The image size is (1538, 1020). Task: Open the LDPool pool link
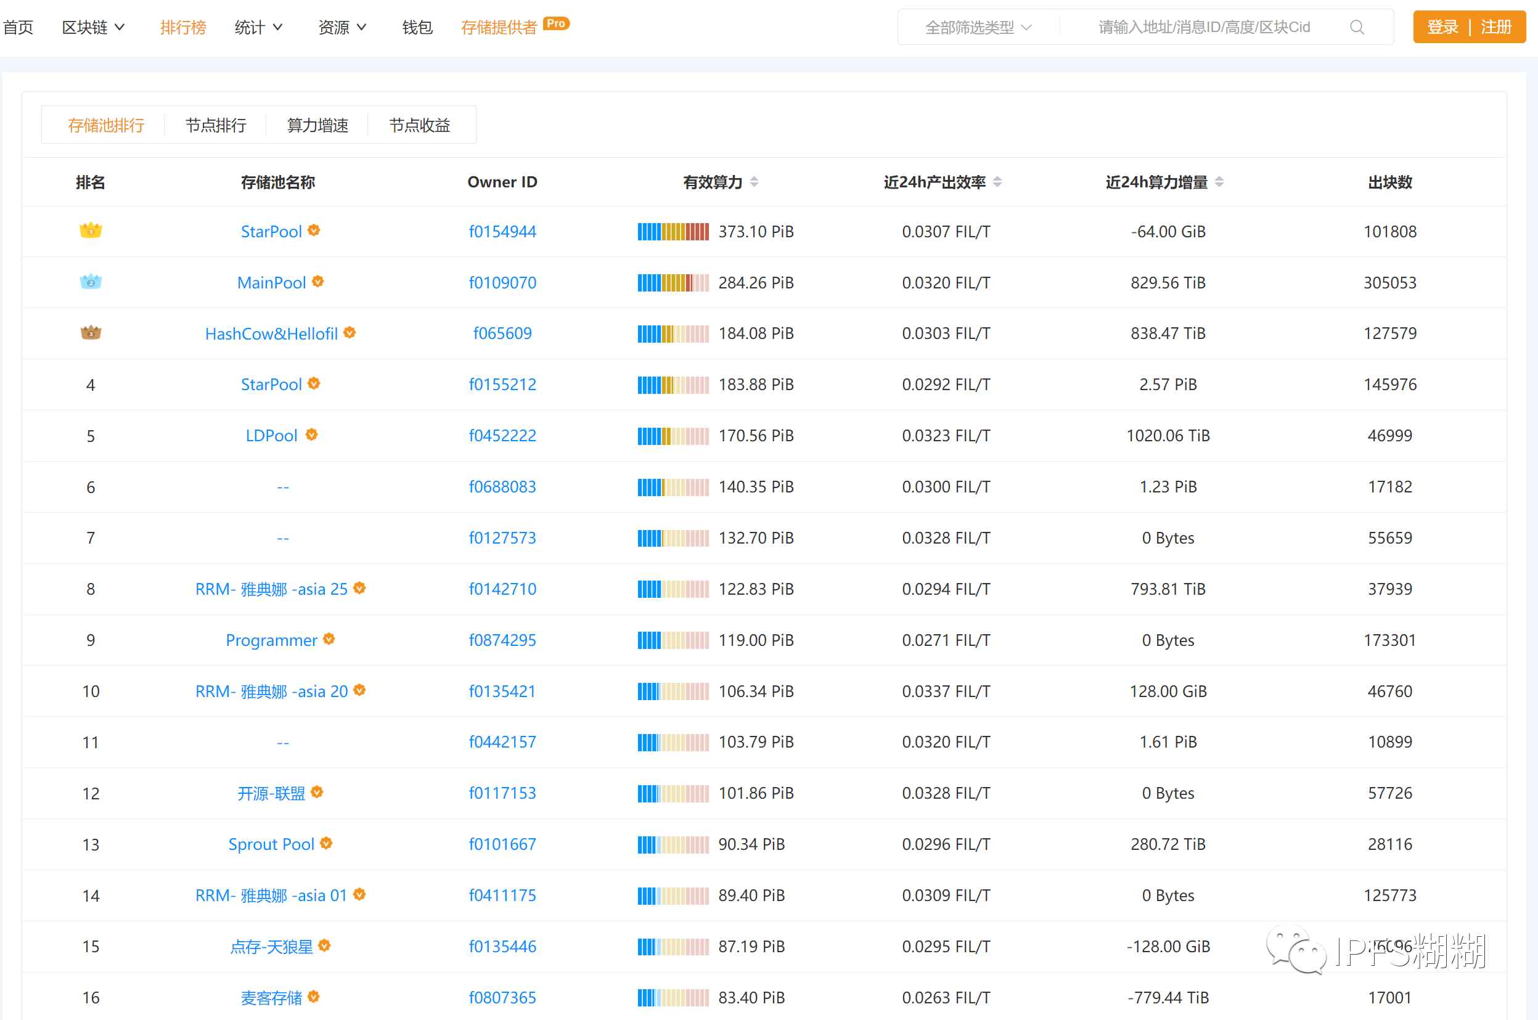pyautogui.click(x=271, y=435)
